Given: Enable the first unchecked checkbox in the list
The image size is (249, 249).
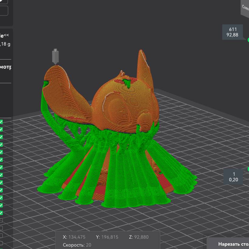Looking at the screenshot, I should tap(1, 220).
